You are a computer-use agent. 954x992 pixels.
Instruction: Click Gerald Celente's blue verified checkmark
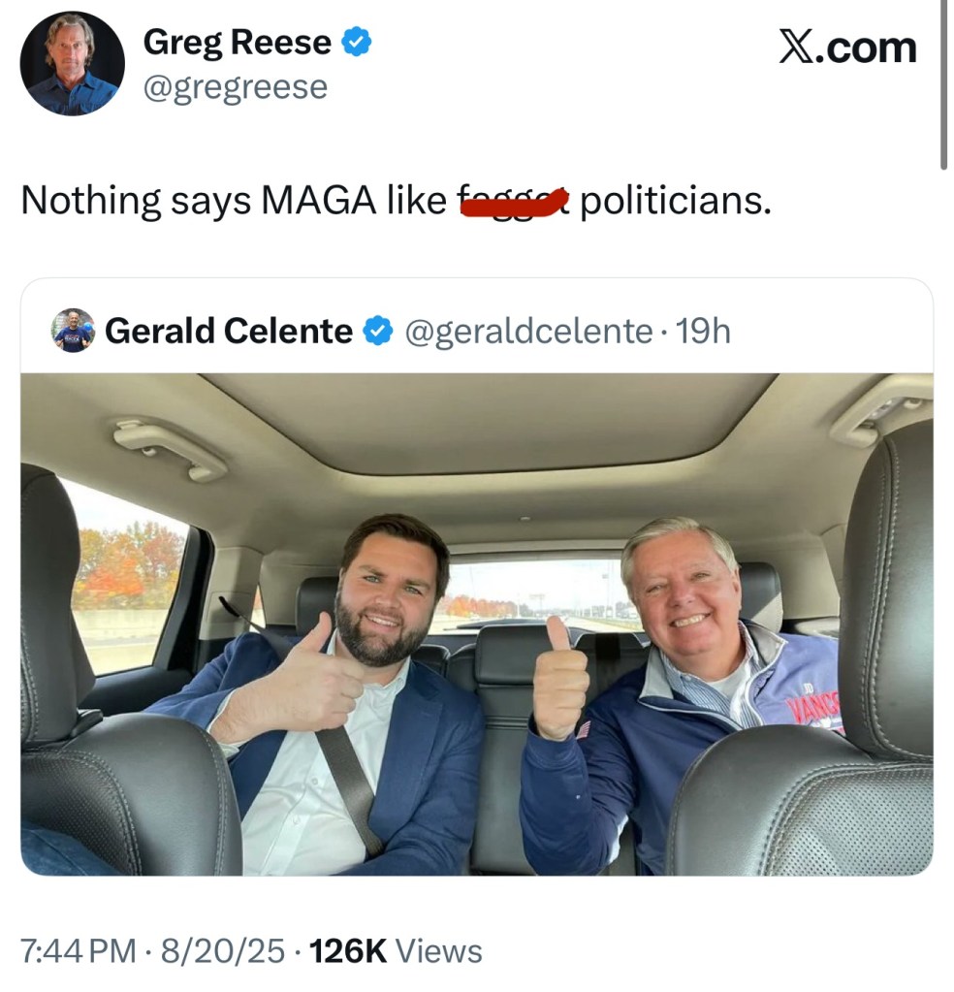pyautogui.click(x=377, y=332)
